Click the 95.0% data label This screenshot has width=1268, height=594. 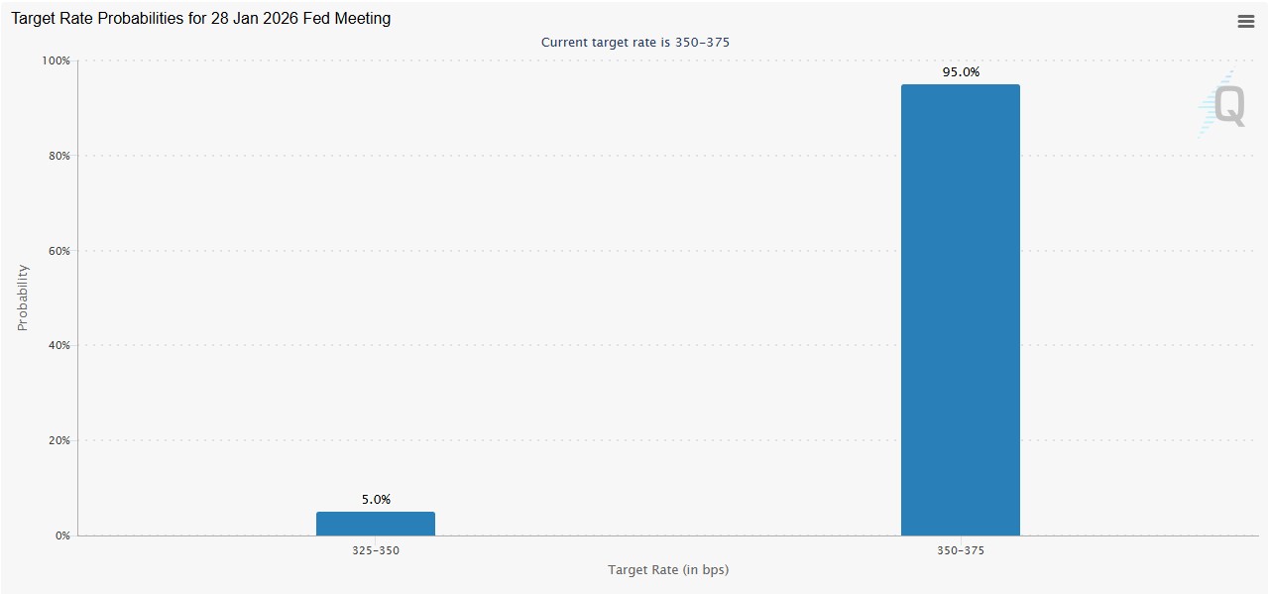(x=960, y=72)
